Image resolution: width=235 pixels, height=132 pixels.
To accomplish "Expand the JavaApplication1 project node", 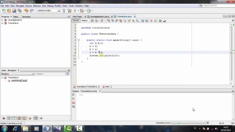I will pos(2,20).
